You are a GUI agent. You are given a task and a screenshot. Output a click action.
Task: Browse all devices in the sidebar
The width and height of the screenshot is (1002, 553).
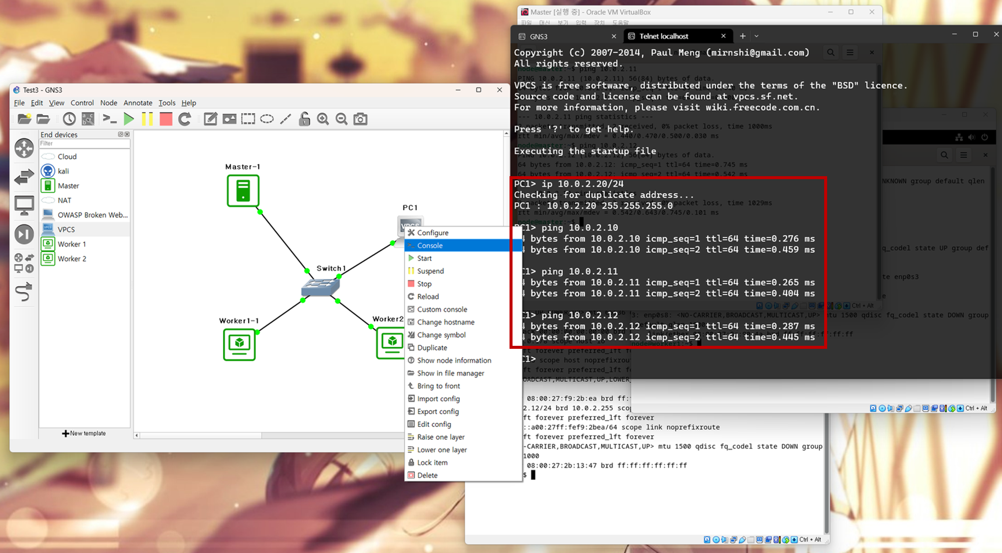pyautogui.click(x=24, y=263)
